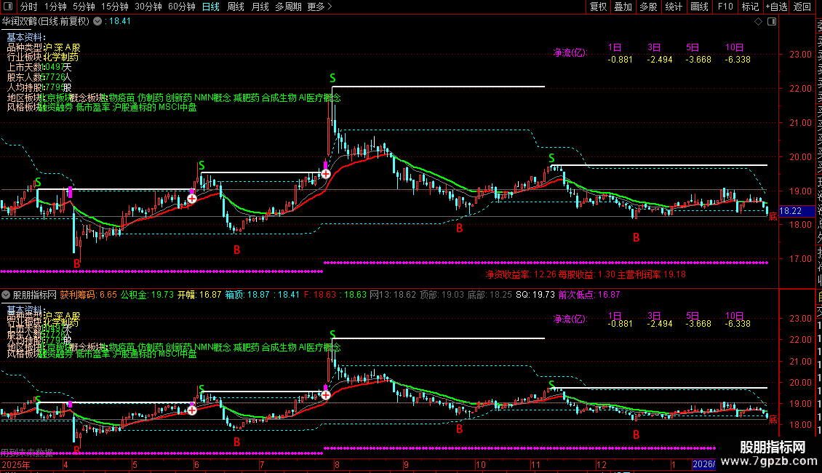Click the 返回 back button
822x473 pixels.
pyautogui.click(x=802, y=7)
